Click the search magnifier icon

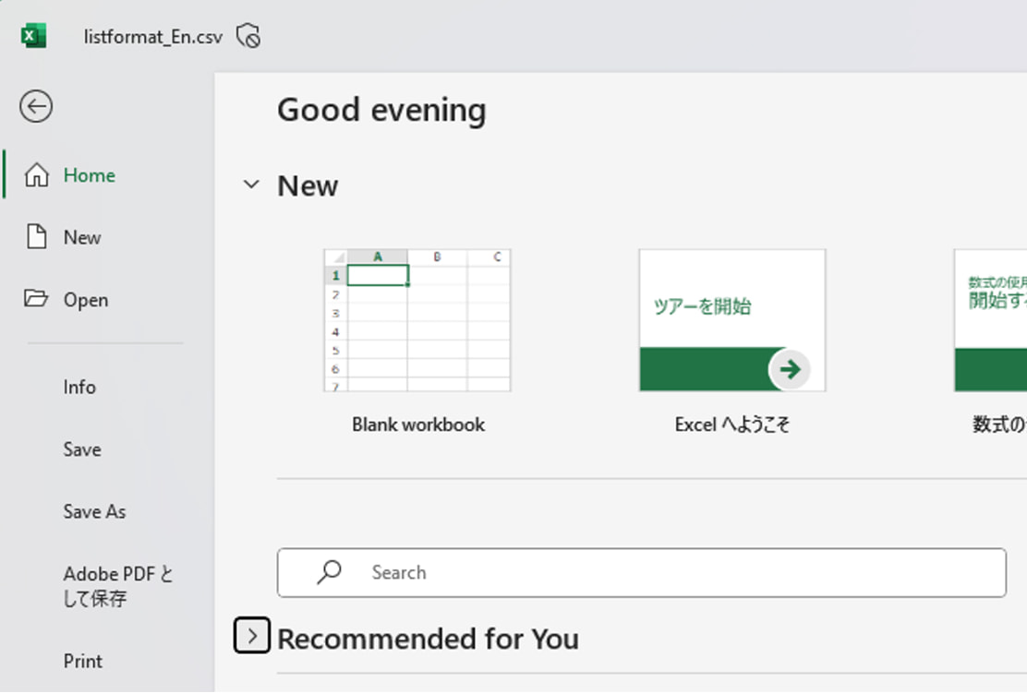click(x=328, y=572)
